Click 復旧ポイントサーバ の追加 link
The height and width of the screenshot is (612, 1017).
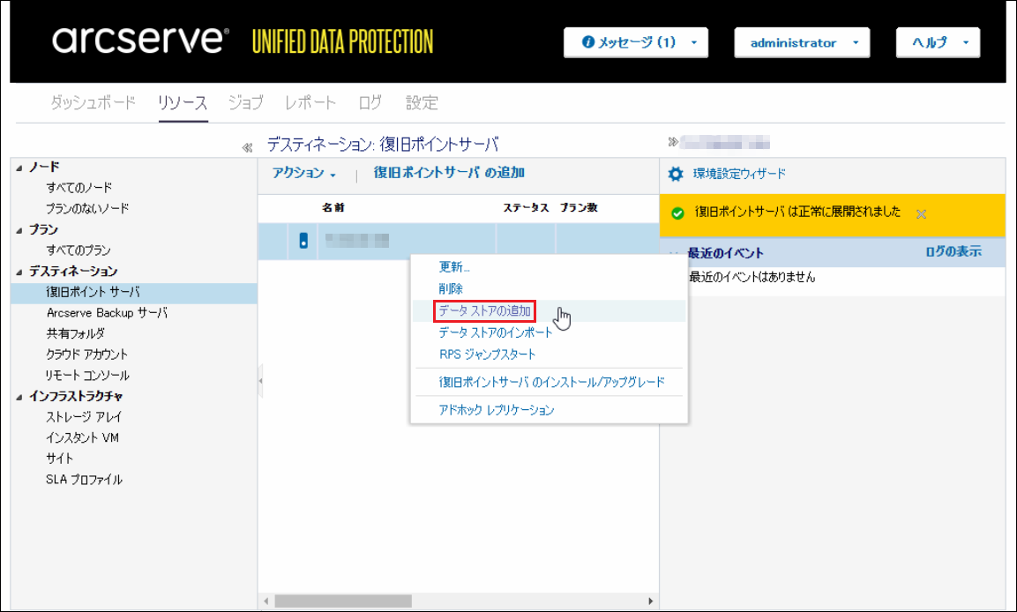pos(449,174)
